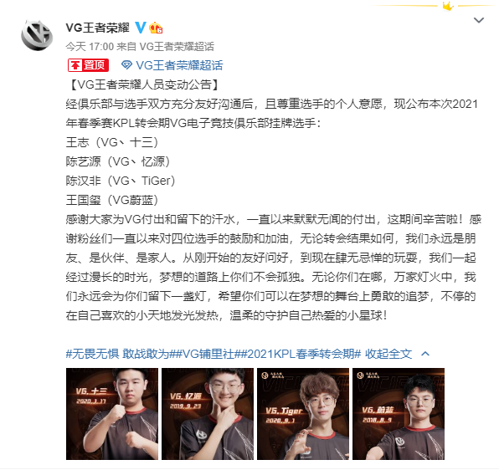The height and width of the screenshot is (470, 499).
Task: Open the VG王者荣耀超话 super-topic link
Action: pos(179,65)
